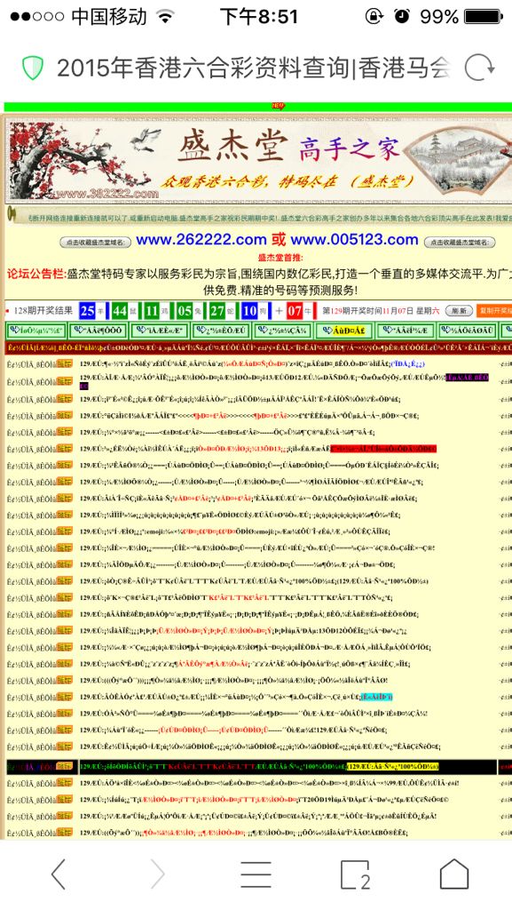Select the blue number ball 10
Image resolution: width=512 pixels, height=910 pixels.
point(249,311)
